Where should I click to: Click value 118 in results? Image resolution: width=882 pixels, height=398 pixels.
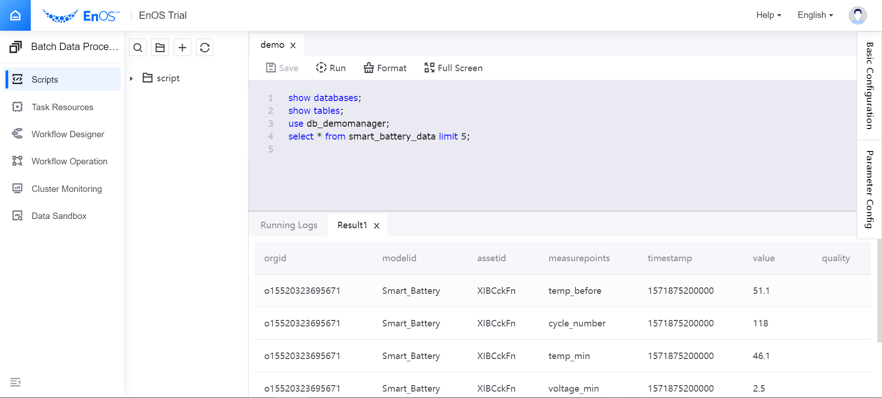coord(760,323)
